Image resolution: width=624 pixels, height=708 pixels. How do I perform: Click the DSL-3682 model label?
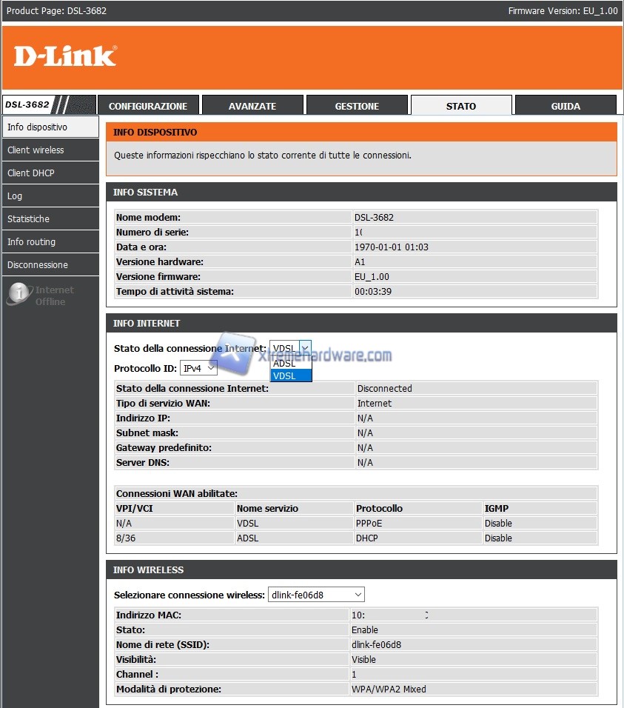tap(28, 105)
